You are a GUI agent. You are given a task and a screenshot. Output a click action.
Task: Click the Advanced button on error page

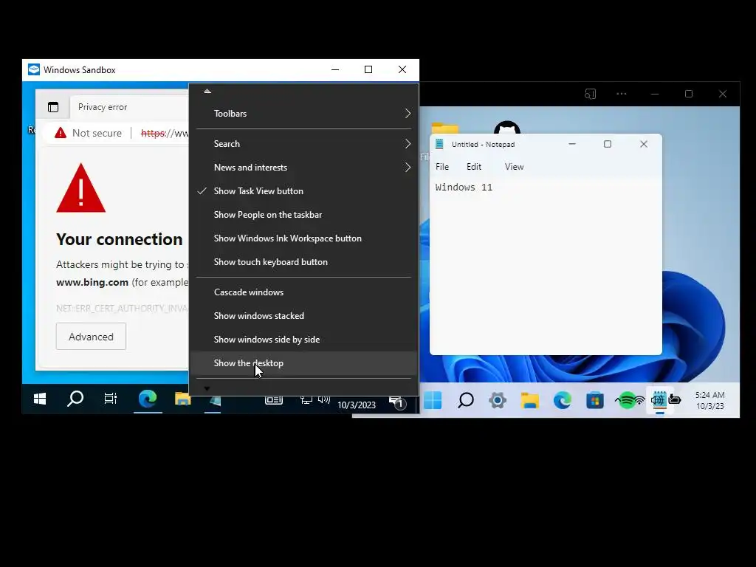click(91, 337)
